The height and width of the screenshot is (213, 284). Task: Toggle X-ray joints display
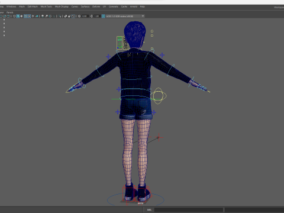click(73, 16)
